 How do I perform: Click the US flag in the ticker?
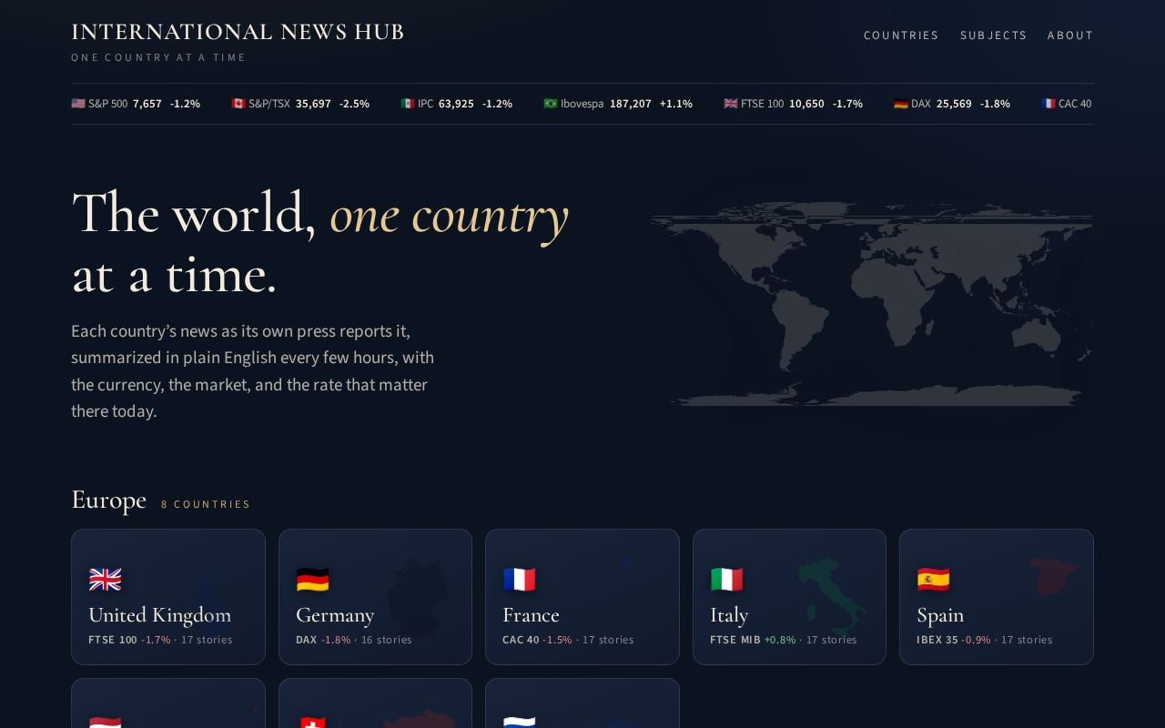[x=78, y=104]
